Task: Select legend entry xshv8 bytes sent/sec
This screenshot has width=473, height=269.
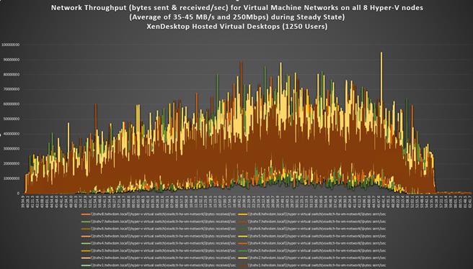Action: click(x=312, y=214)
